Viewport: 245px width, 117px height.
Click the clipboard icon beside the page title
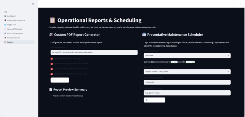tap(52, 20)
